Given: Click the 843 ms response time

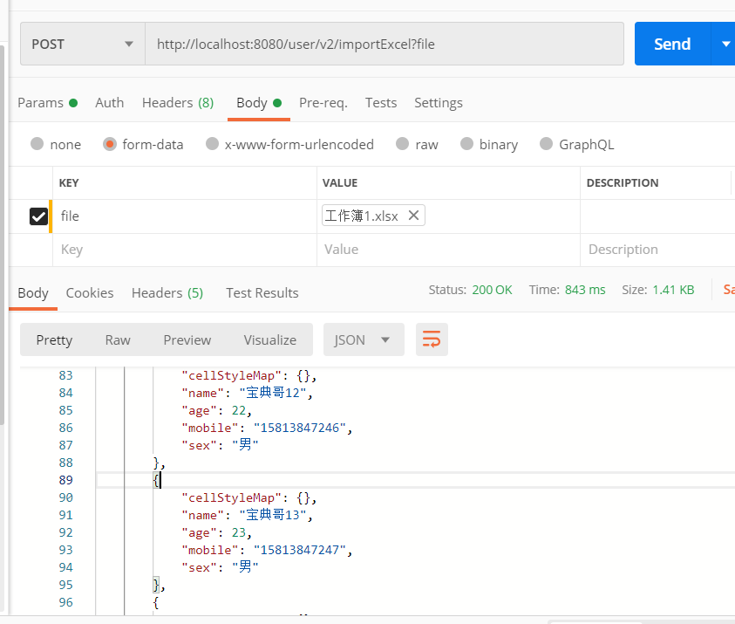Looking at the screenshot, I should (x=584, y=290).
